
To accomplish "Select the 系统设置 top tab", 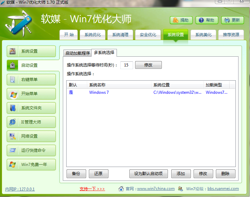I will pyautogui.click(x=176, y=34).
